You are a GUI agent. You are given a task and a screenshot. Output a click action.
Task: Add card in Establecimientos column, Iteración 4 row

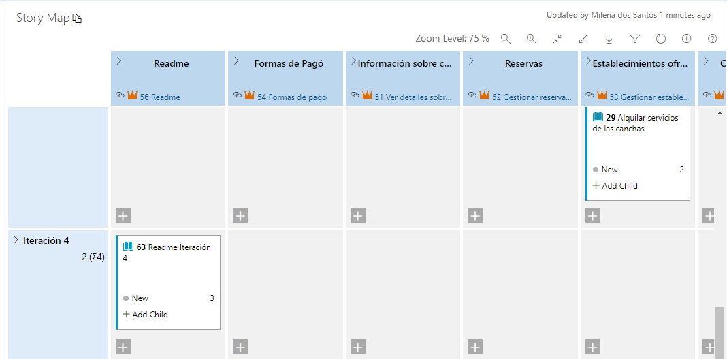pos(593,347)
